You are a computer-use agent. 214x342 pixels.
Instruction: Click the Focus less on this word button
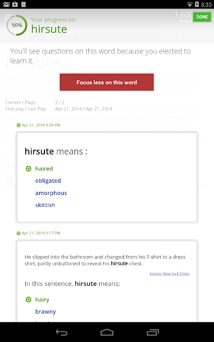tap(107, 82)
